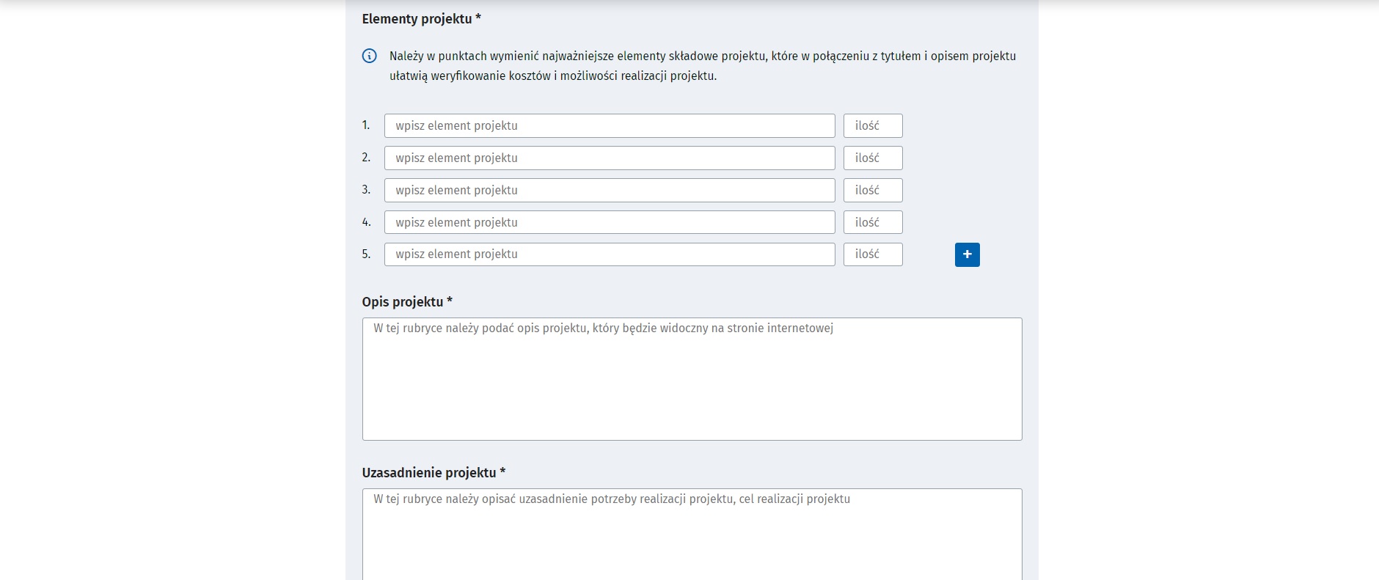1379x580 pixels.
Task: Click the info icon beside the instructions
Action: click(370, 56)
